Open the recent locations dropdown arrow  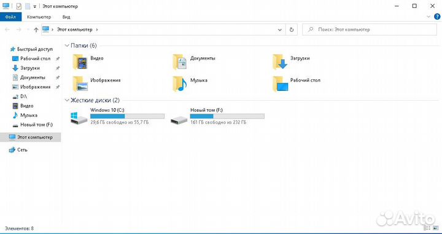(x=28, y=29)
